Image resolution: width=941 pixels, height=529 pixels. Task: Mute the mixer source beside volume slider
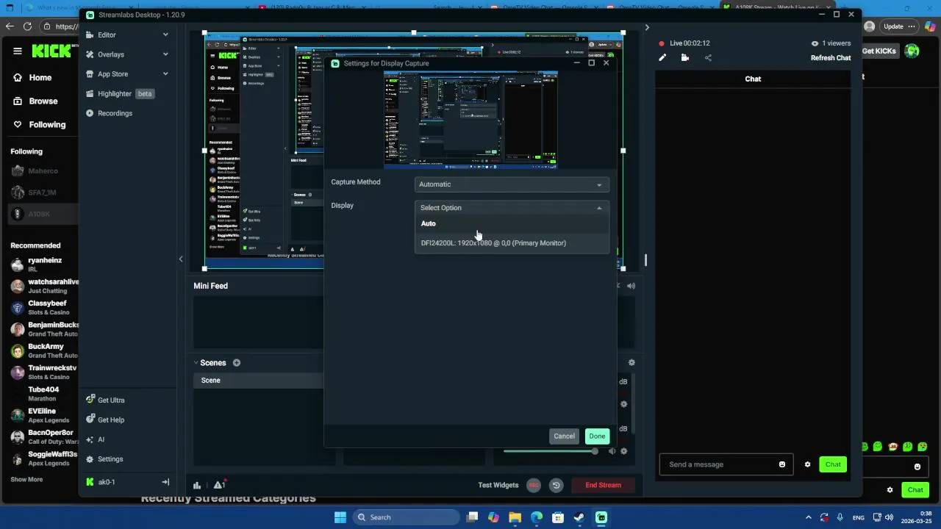(x=612, y=451)
